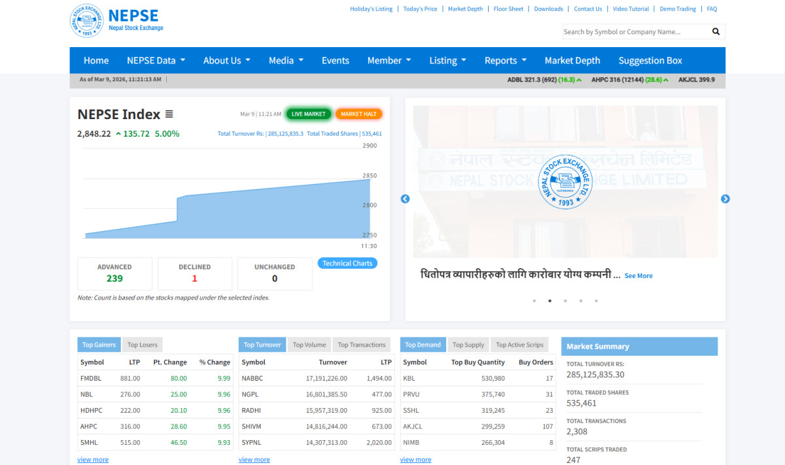The width and height of the screenshot is (785, 465).
Task: Click the NEPSE logo in the header
Action: point(116,21)
